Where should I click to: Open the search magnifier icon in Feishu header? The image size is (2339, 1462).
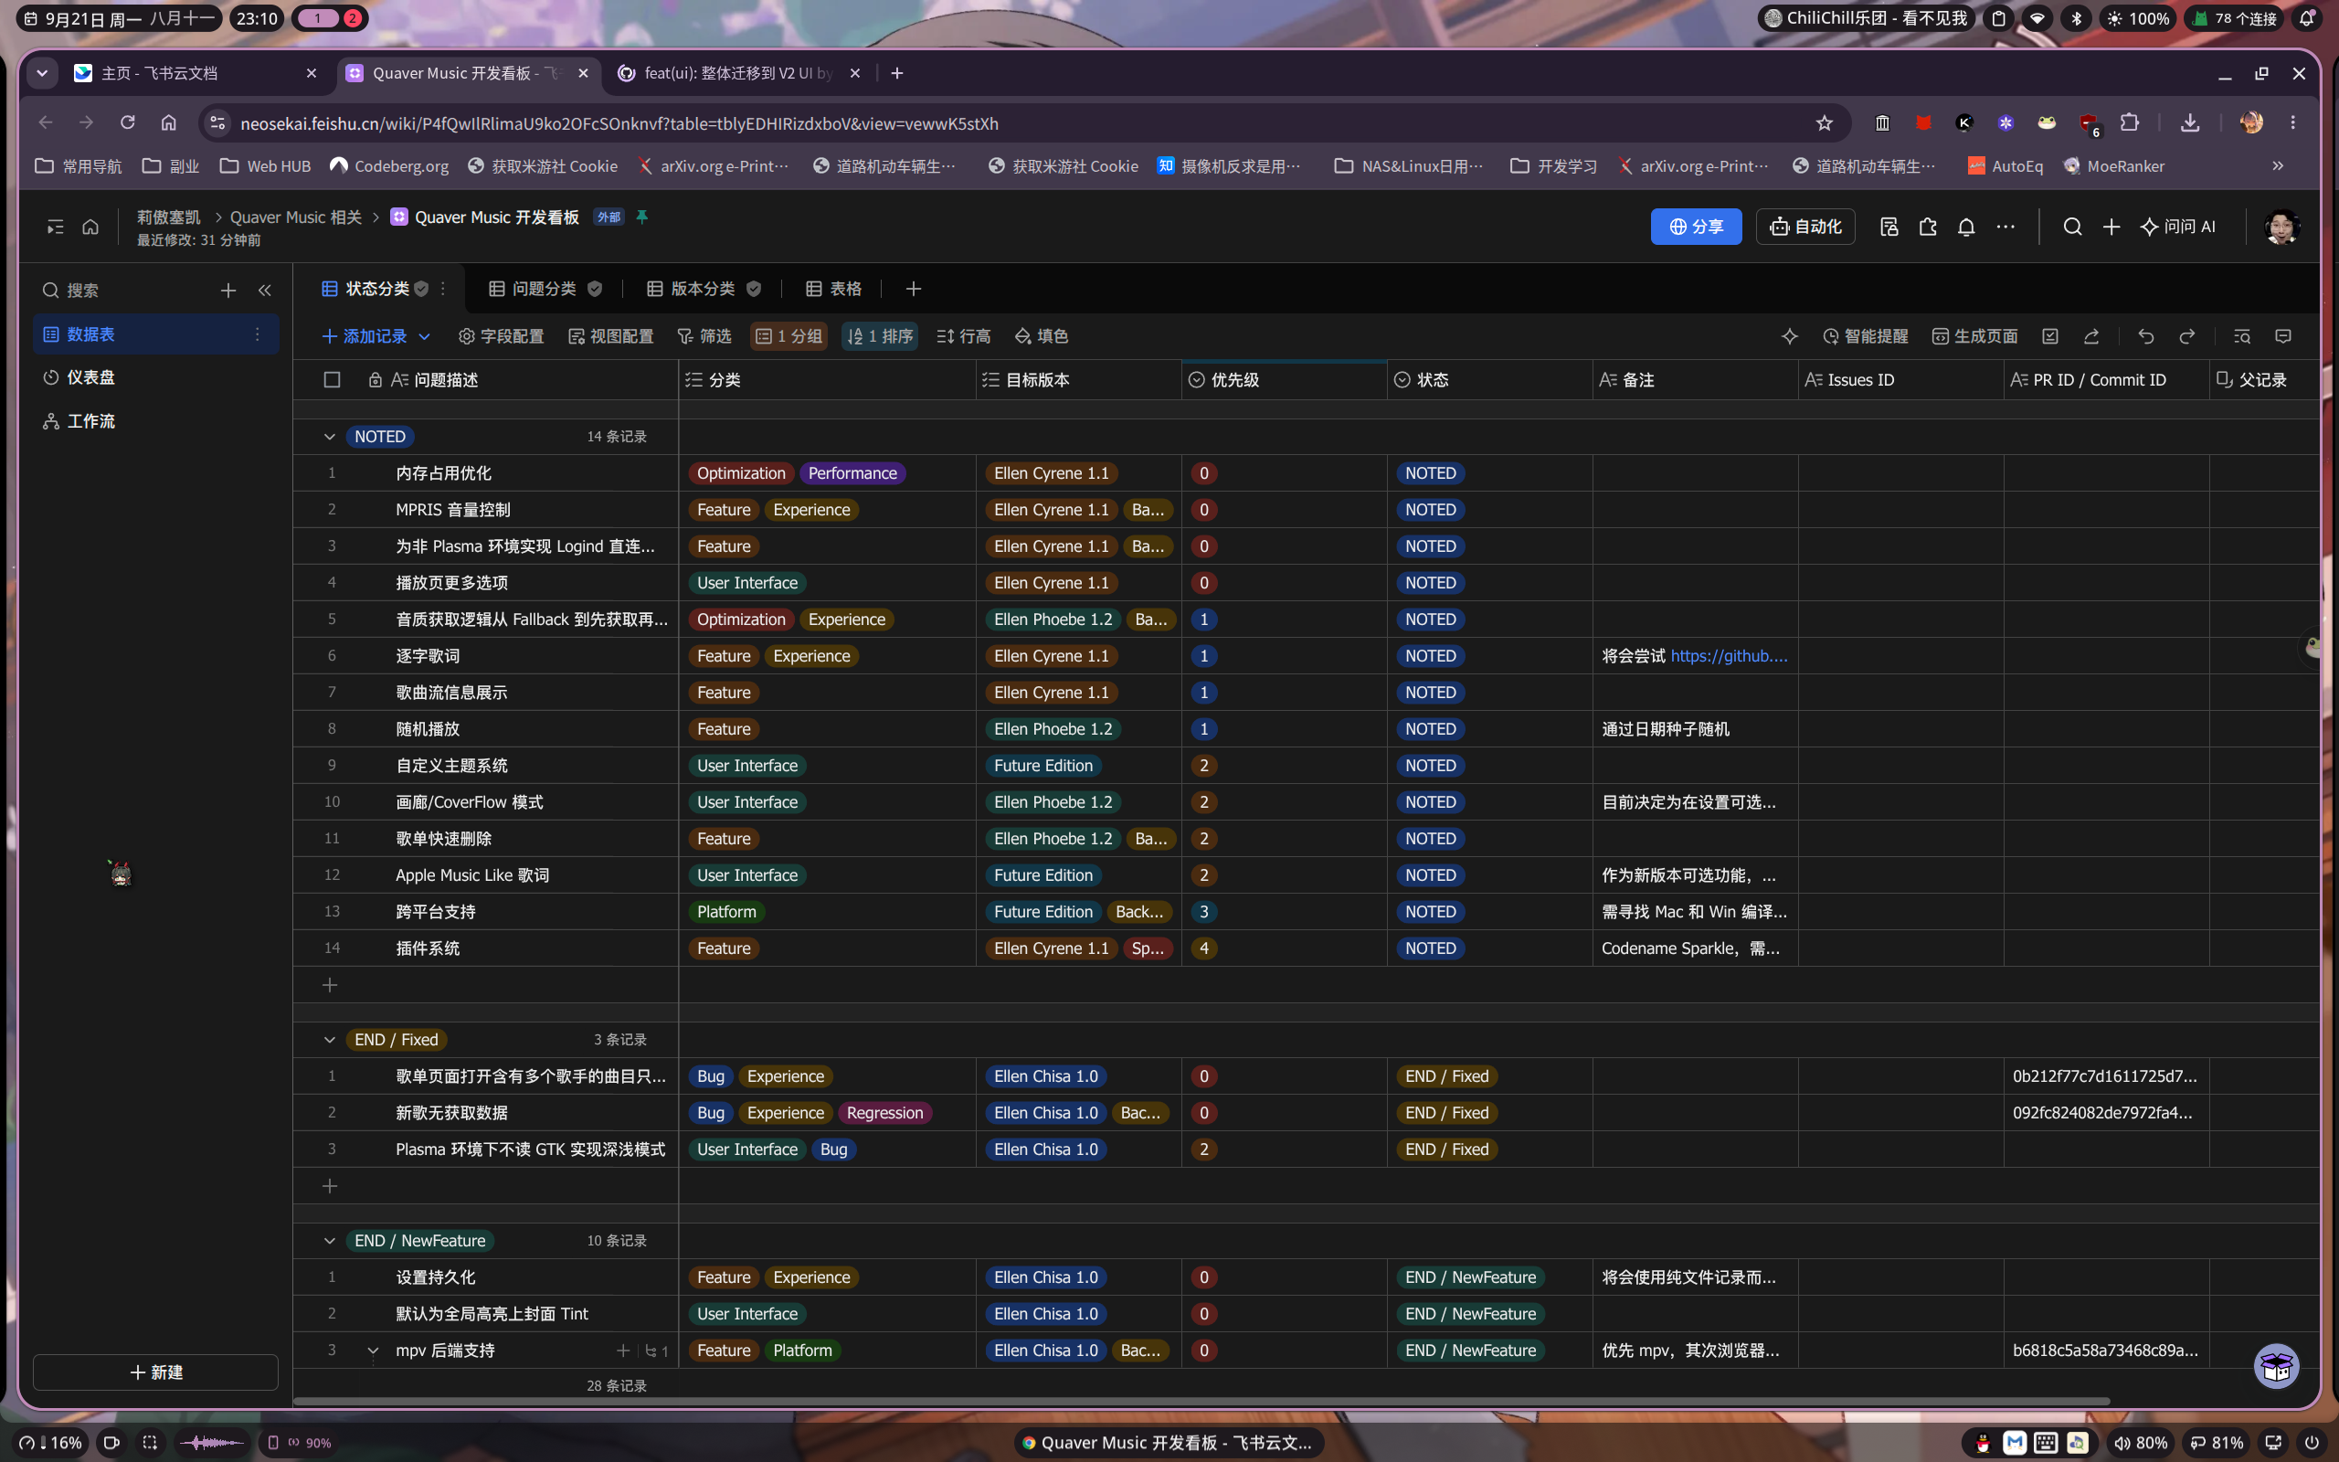[2072, 227]
